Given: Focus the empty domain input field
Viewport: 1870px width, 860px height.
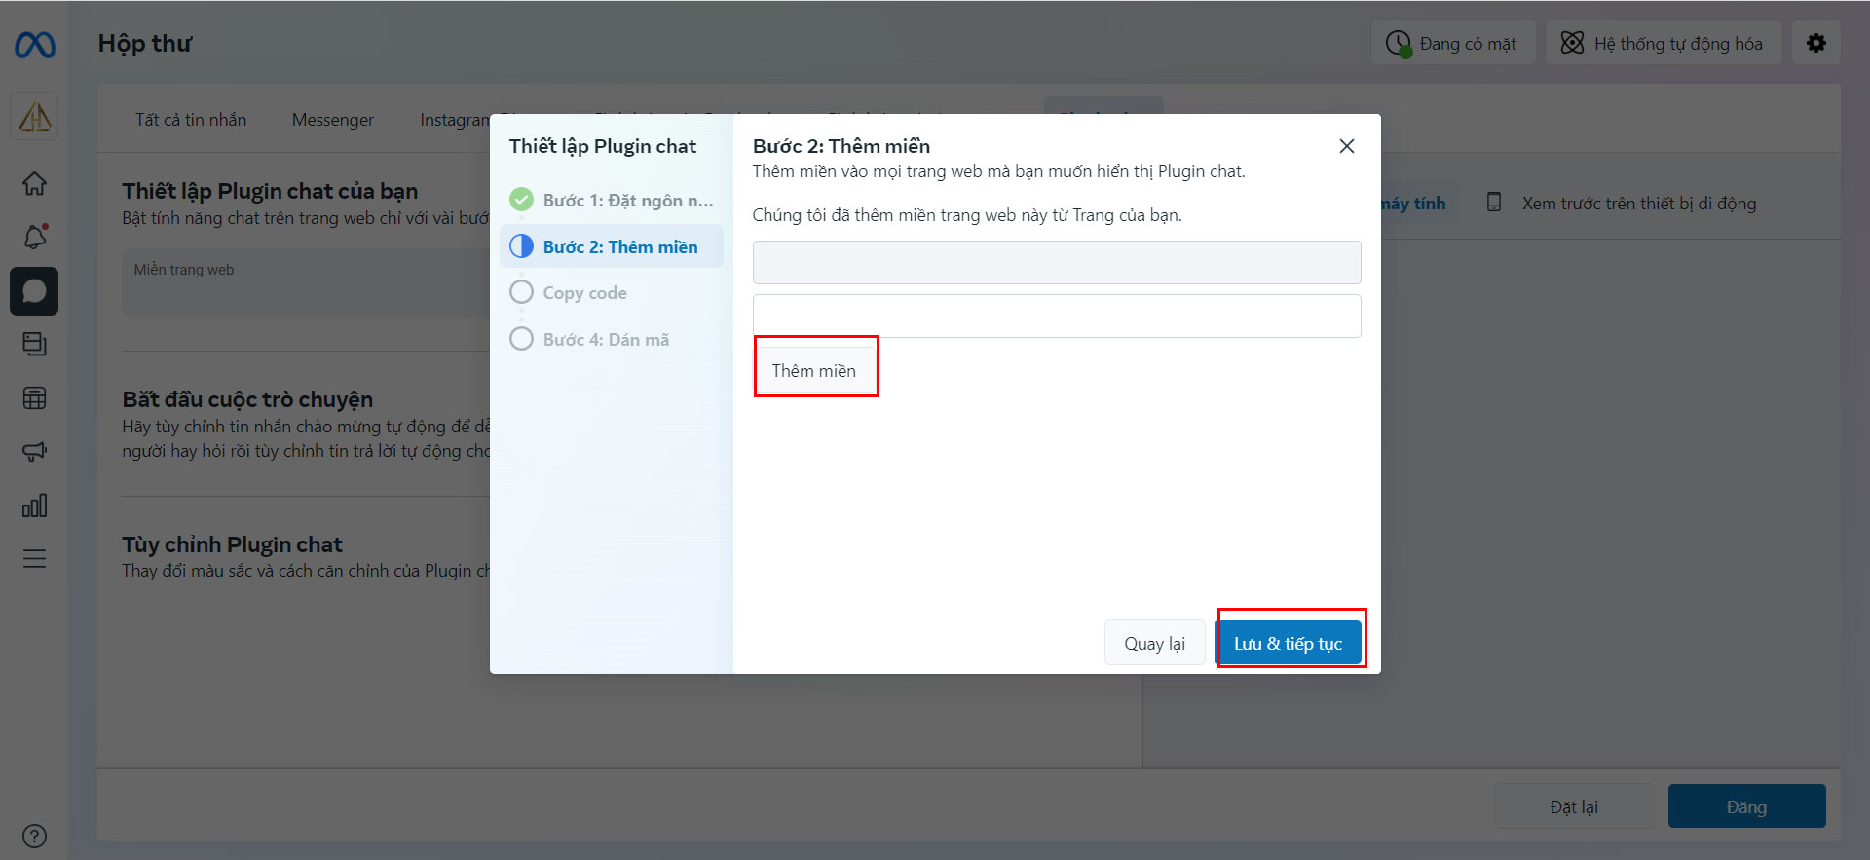Looking at the screenshot, I should point(1057,316).
